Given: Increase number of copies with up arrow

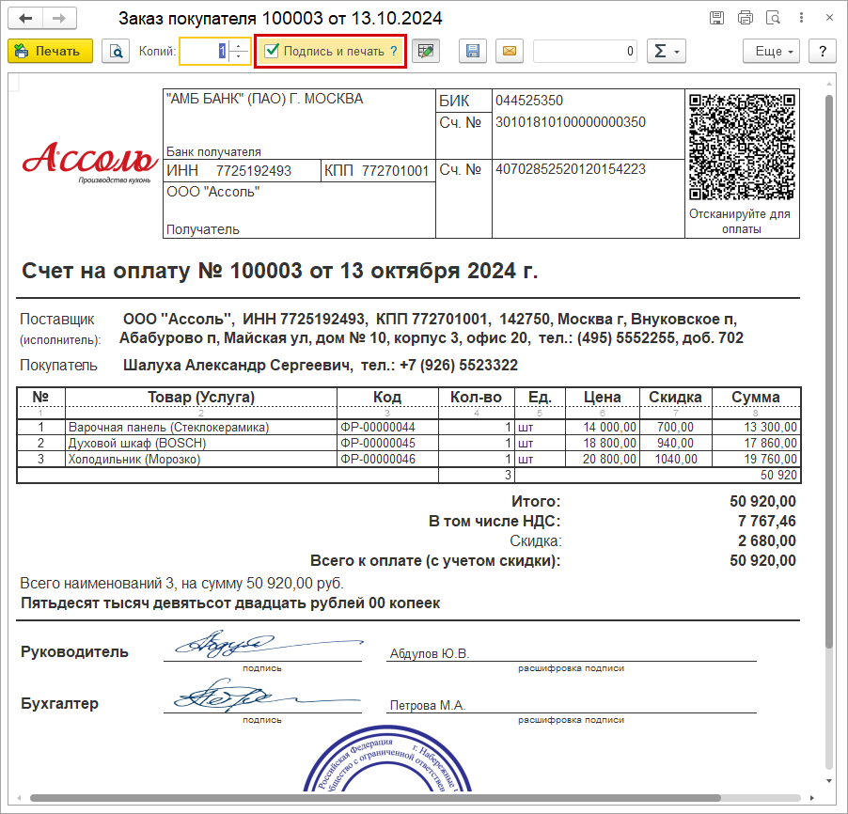Looking at the screenshot, I should pyautogui.click(x=240, y=46).
